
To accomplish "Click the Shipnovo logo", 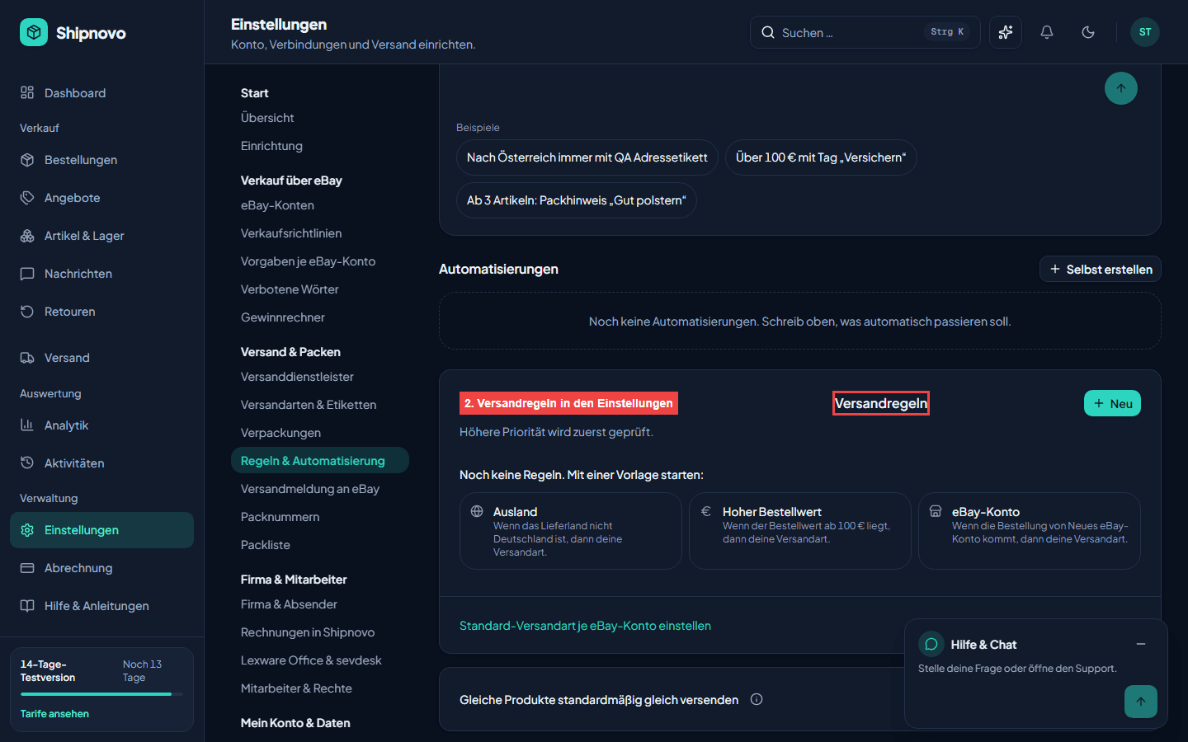I will click(x=73, y=33).
